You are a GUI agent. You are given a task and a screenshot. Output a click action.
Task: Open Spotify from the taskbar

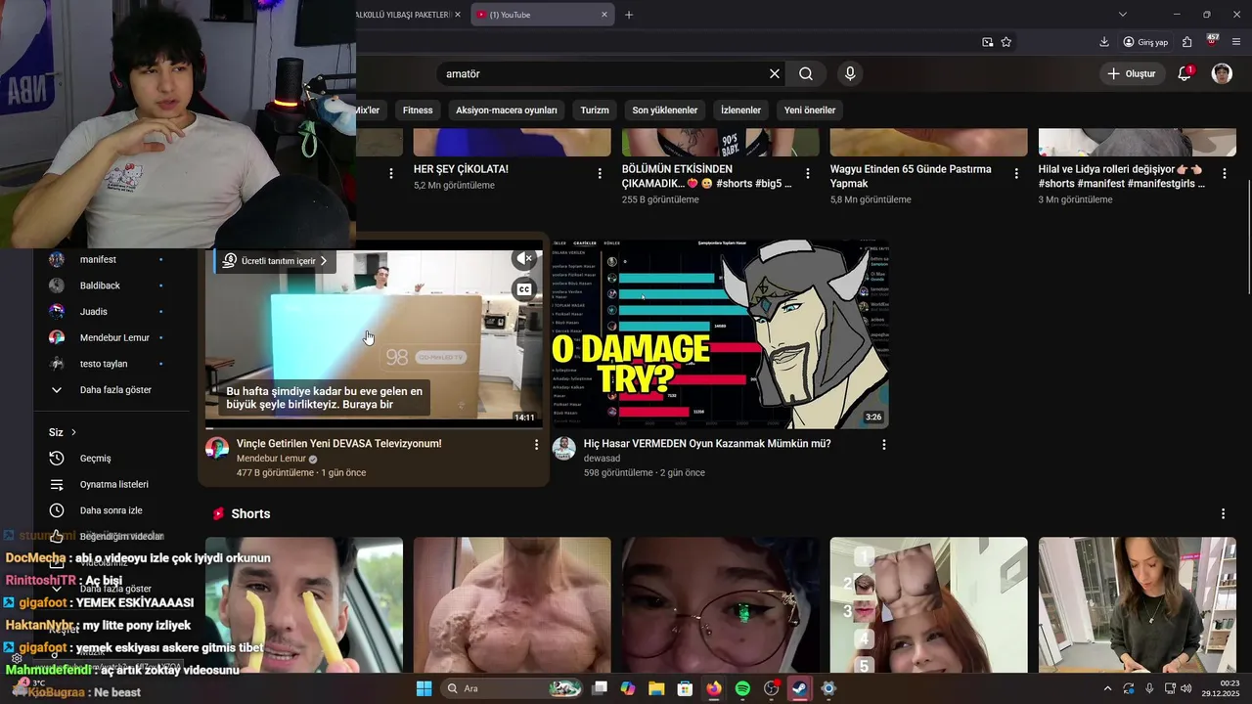742,688
